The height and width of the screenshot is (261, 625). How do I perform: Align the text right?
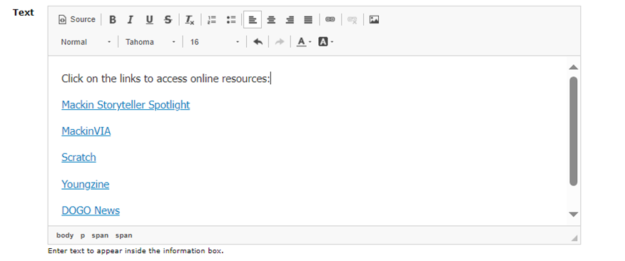[290, 19]
